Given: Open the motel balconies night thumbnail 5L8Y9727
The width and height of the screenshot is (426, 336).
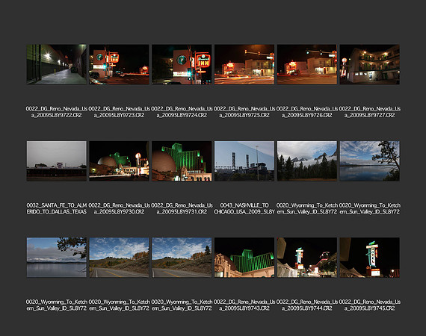Looking at the screenshot, I should pyautogui.click(x=369, y=64).
